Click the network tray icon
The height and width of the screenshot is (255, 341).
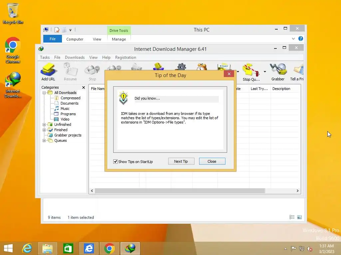(301, 248)
